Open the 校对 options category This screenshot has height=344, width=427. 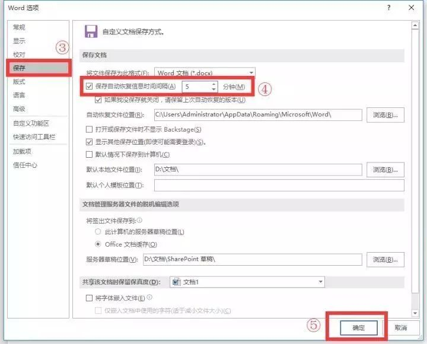click(19, 55)
